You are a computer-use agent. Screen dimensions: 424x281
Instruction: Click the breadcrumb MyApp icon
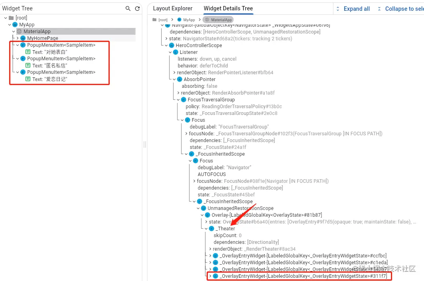pos(179,20)
